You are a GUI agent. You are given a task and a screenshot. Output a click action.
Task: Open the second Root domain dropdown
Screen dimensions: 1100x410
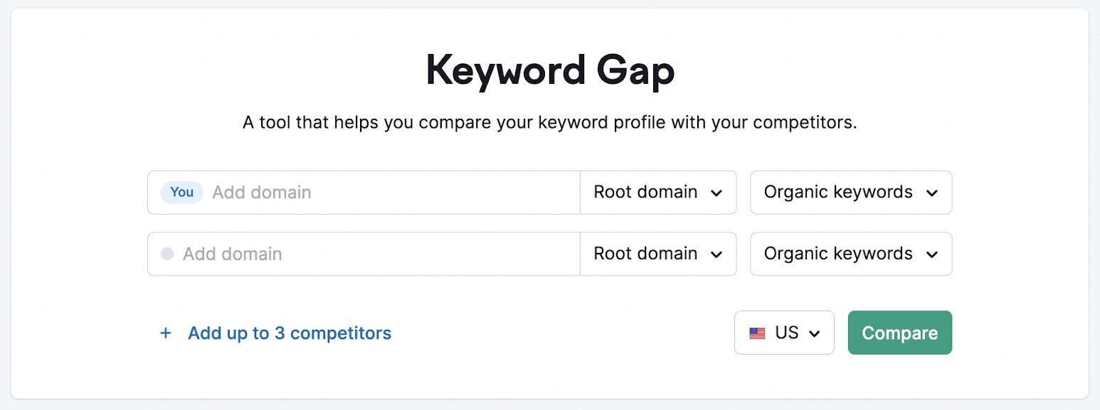click(657, 254)
